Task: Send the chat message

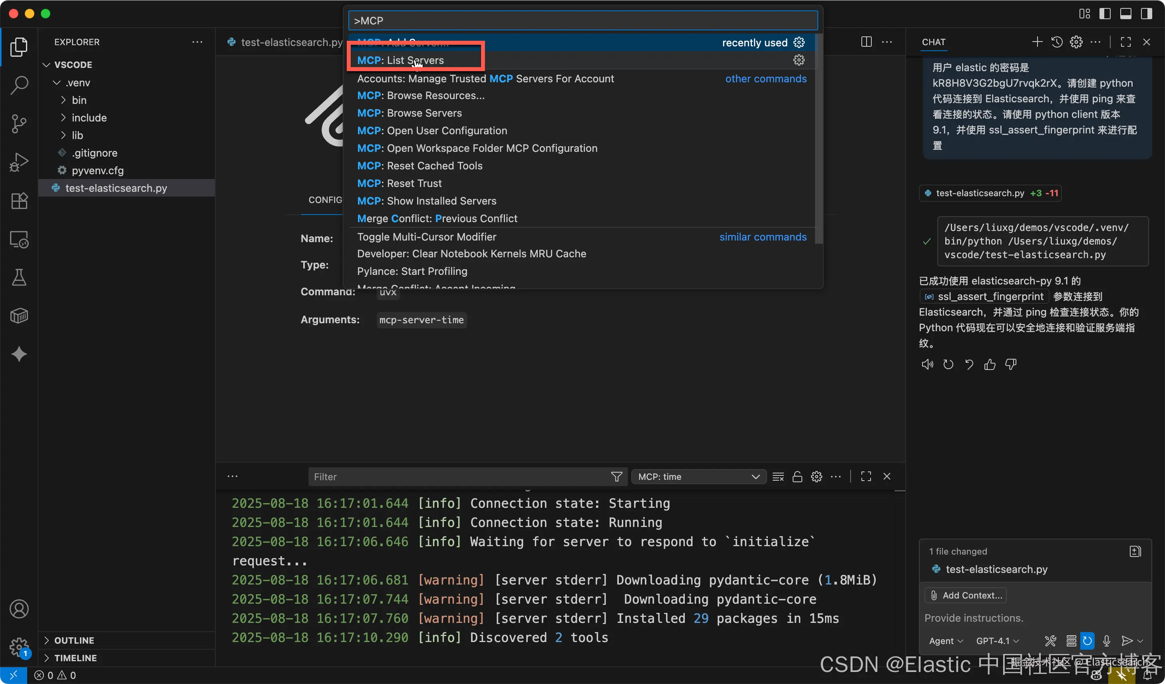Action: tap(1127, 641)
